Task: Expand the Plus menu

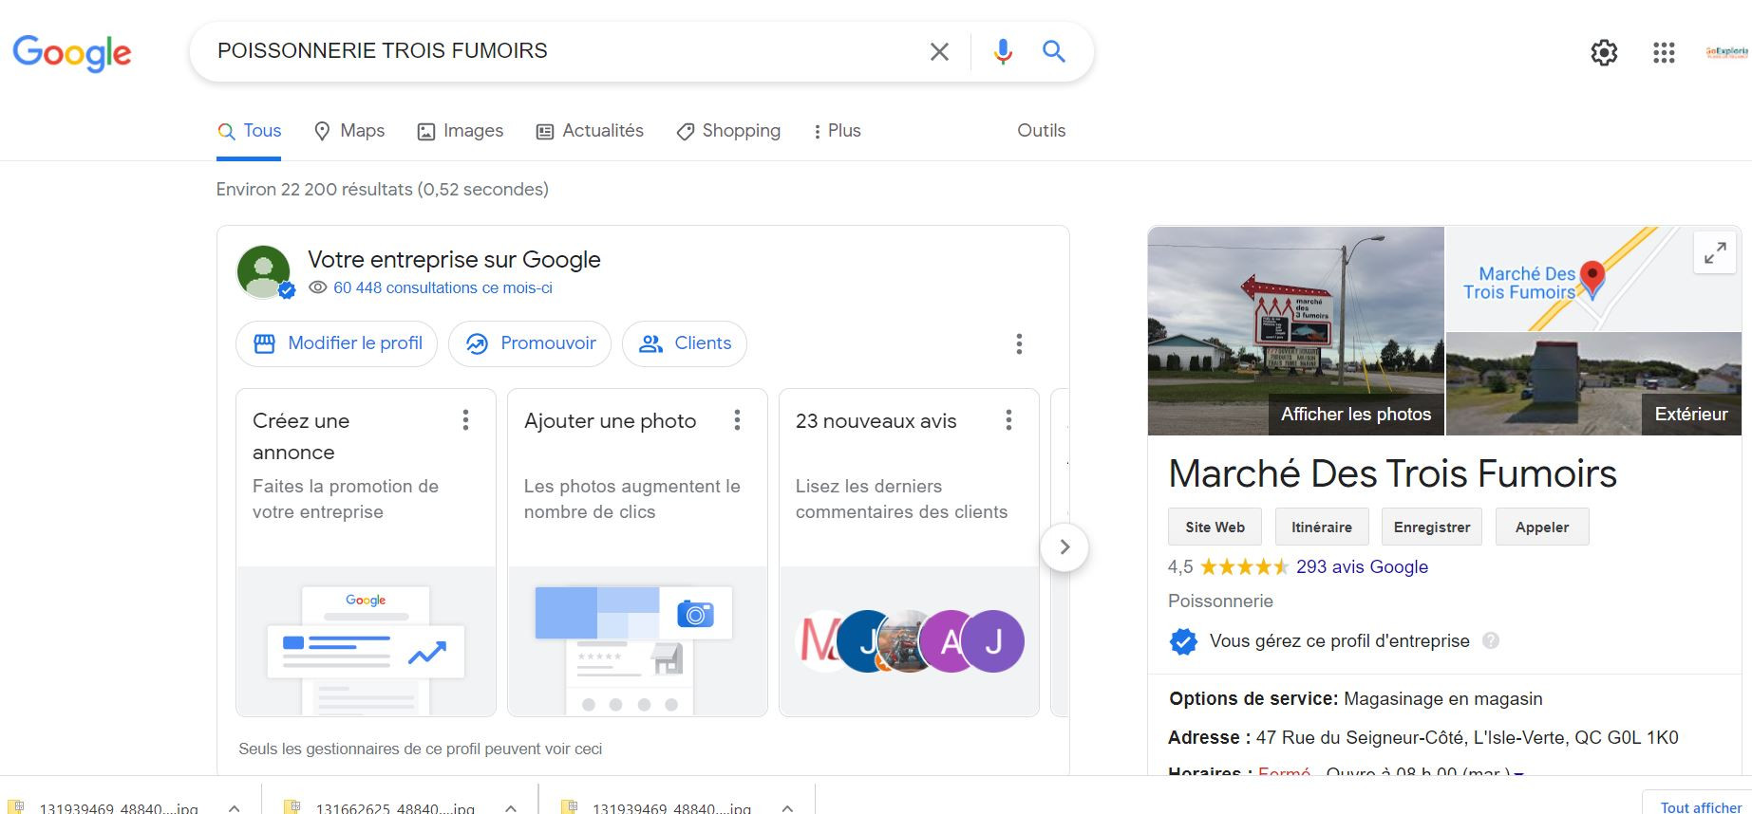Action: click(x=837, y=131)
